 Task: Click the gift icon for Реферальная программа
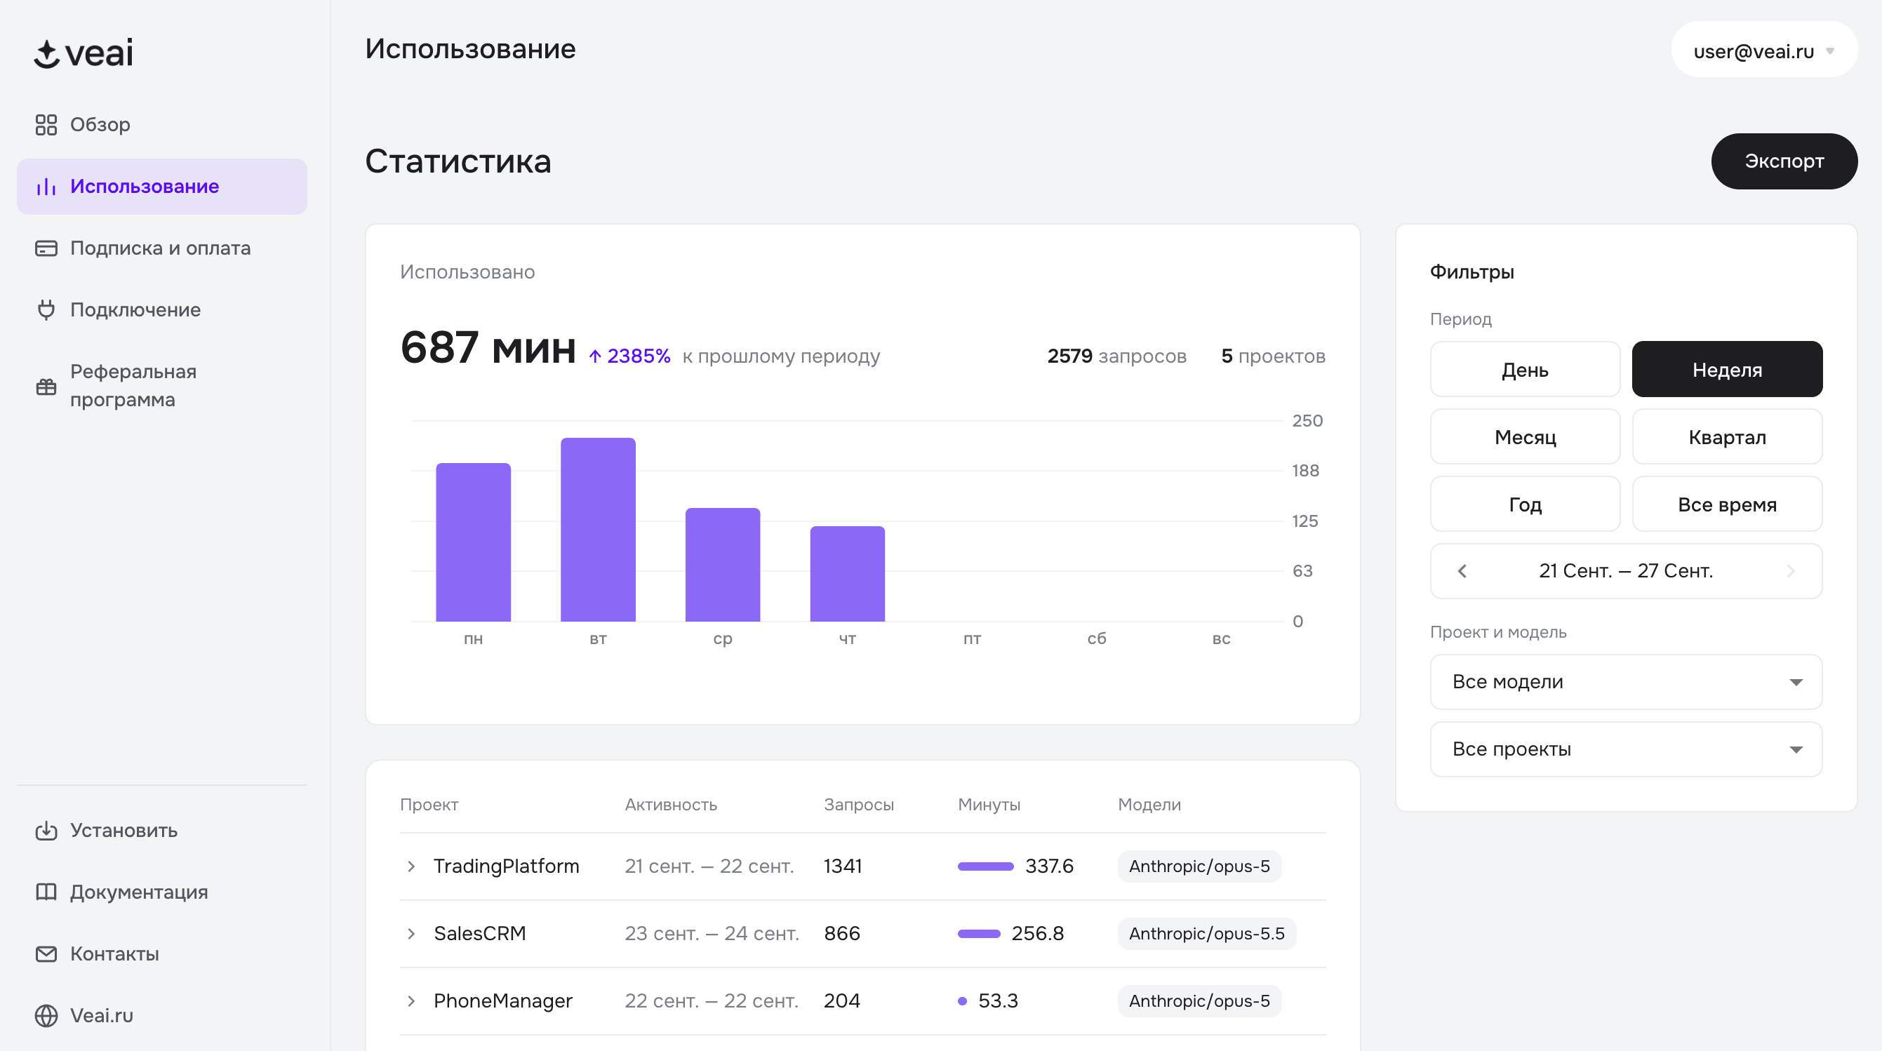46,387
